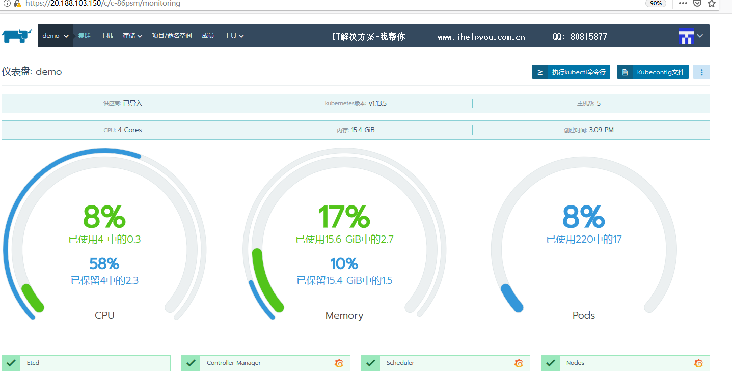Click the Pocket save icon
Image resolution: width=732 pixels, height=383 pixels.
tap(697, 3)
